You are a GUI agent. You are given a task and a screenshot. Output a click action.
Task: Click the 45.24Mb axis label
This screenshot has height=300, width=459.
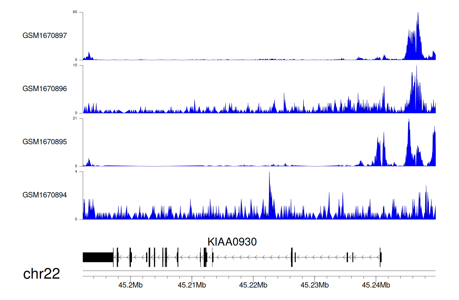tap(376, 285)
